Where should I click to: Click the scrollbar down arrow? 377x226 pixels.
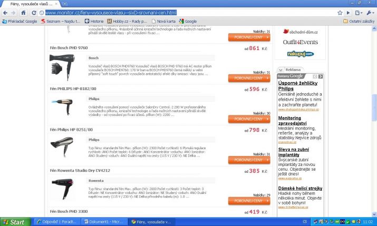pos(374,214)
